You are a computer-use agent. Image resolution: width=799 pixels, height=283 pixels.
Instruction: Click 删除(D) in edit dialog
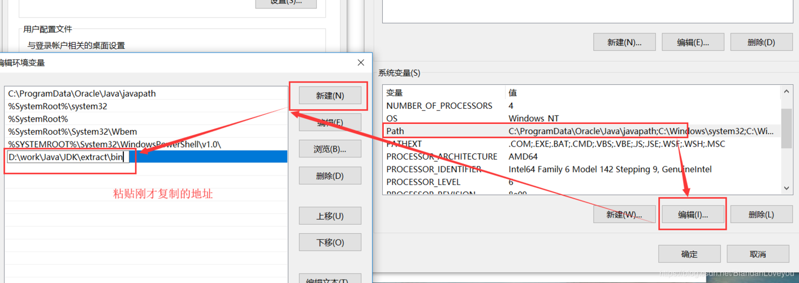click(330, 175)
